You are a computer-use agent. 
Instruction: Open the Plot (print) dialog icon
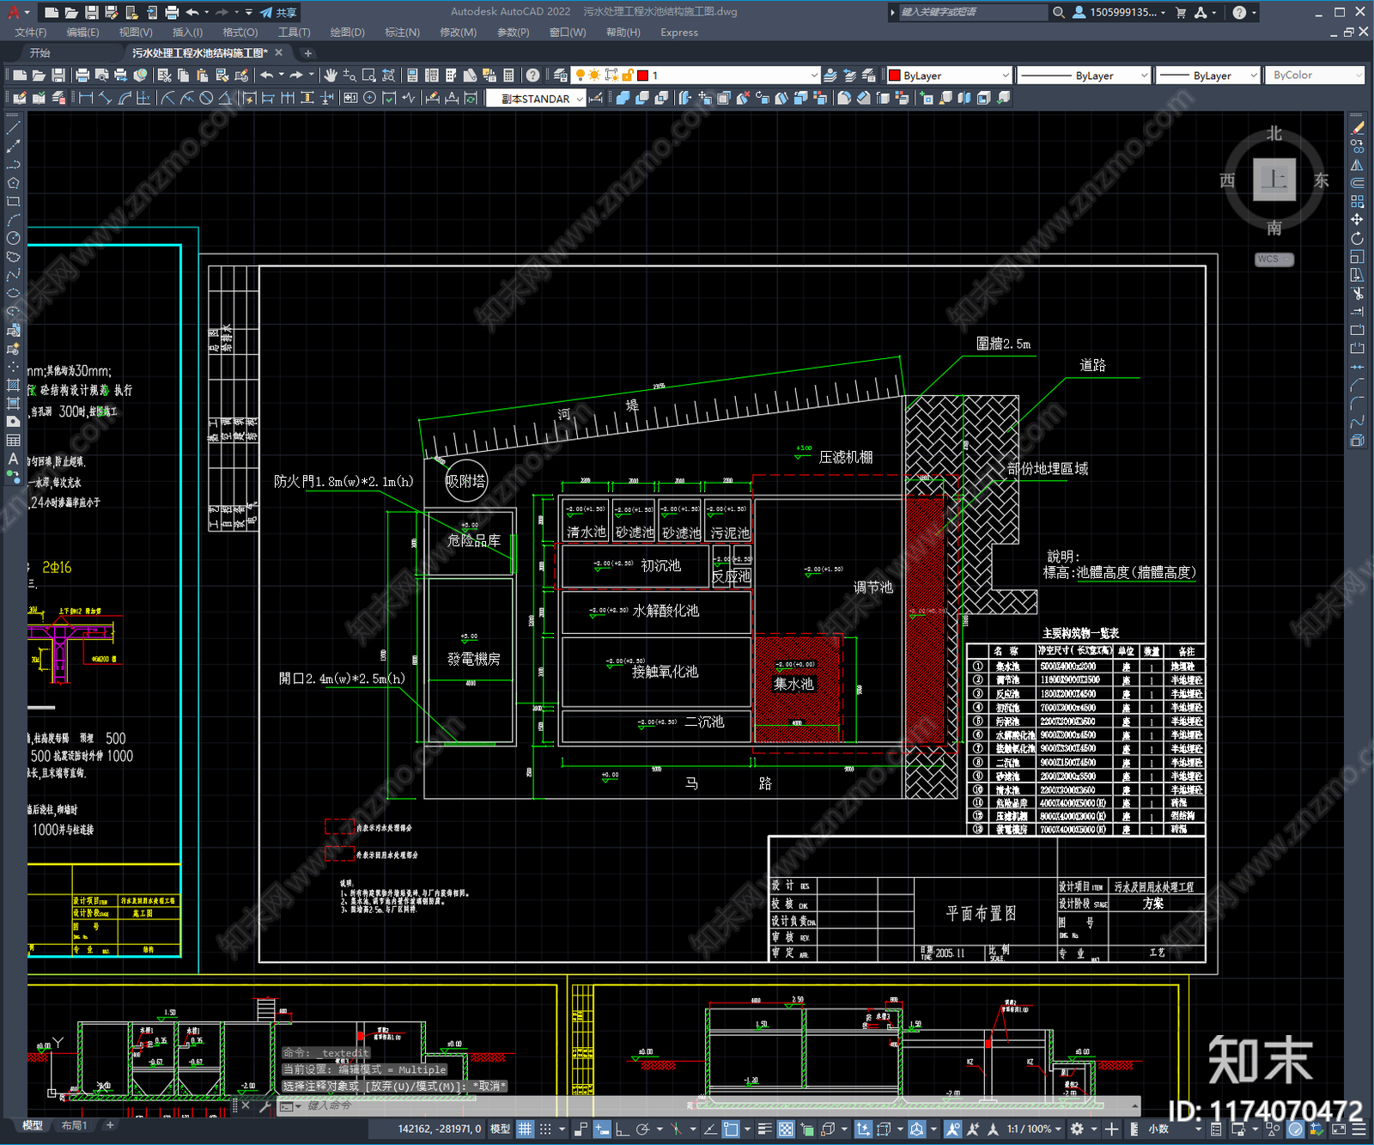pyautogui.click(x=82, y=76)
